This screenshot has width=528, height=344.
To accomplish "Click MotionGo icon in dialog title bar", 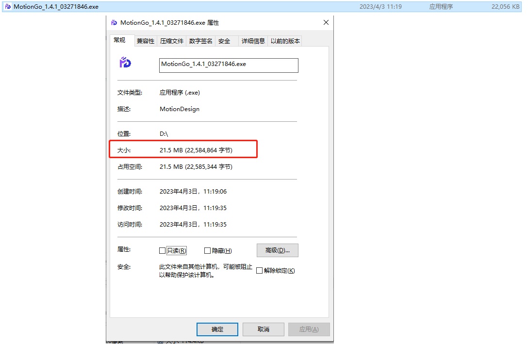I will [x=114, y=22].
